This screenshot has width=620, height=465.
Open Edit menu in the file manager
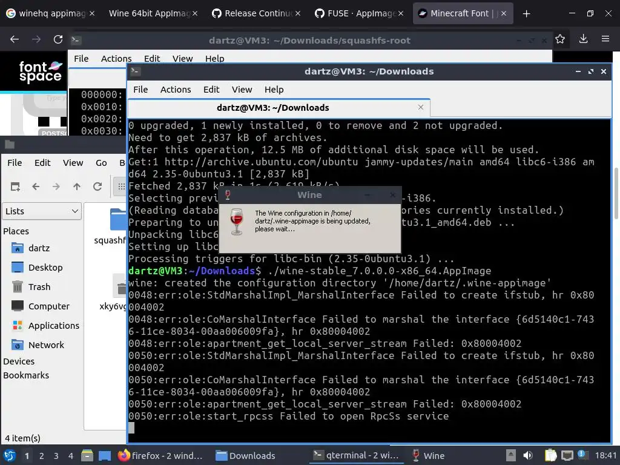42,163
